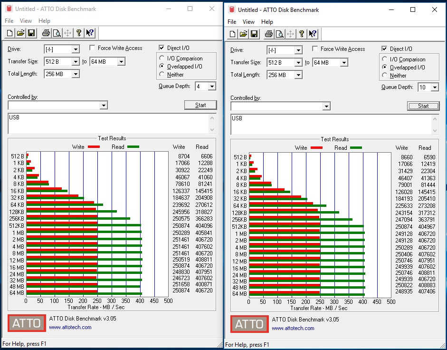Screen dimensions: 447x350
Task: Open Drive dropdown in right window
Action: click(x=298, y=50)
